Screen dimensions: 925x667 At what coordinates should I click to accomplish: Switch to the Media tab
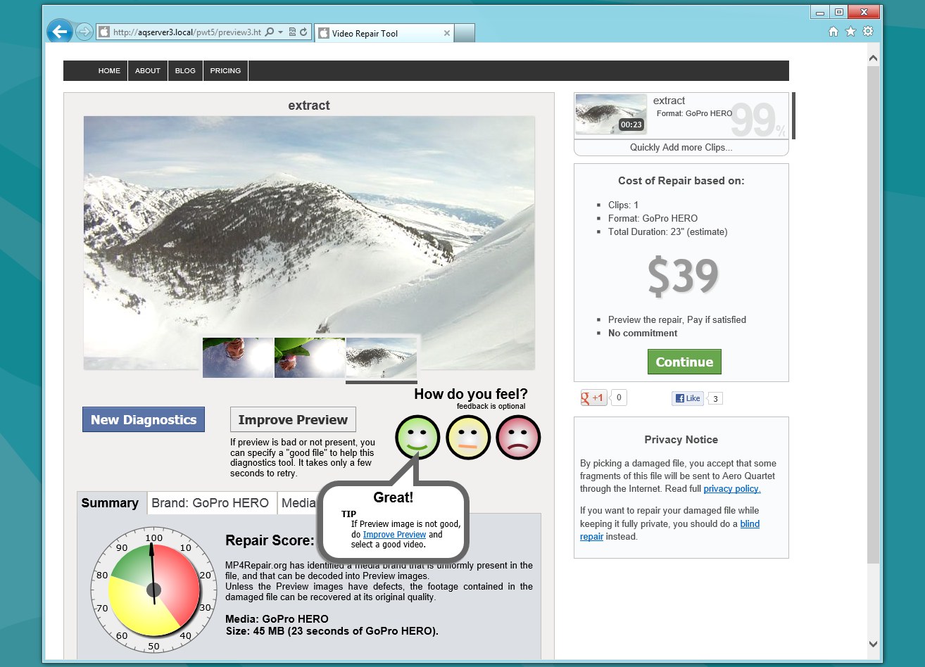(x=298, y=503)
